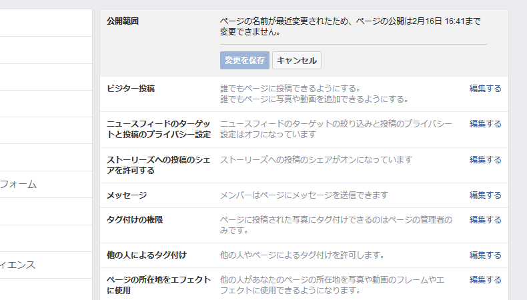The image size is (527, 300).
Task: Expand the ビジター投稿 row label
Action: point(131,89)
